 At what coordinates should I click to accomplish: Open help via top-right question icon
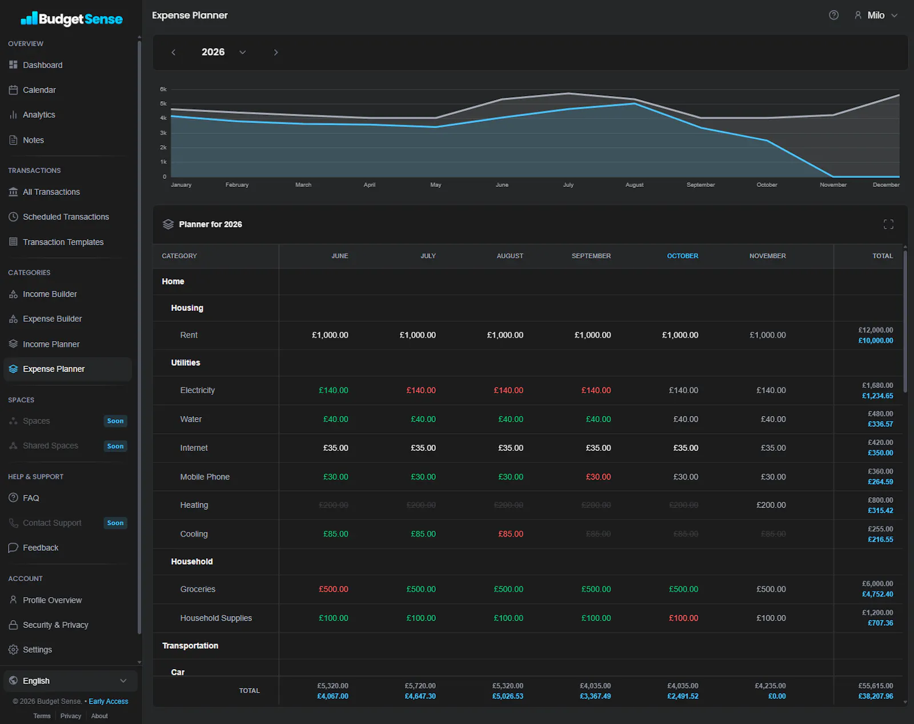point(833,15)
